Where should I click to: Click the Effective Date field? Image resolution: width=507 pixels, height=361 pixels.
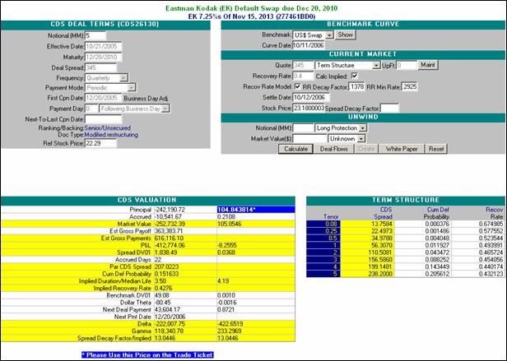103,47
